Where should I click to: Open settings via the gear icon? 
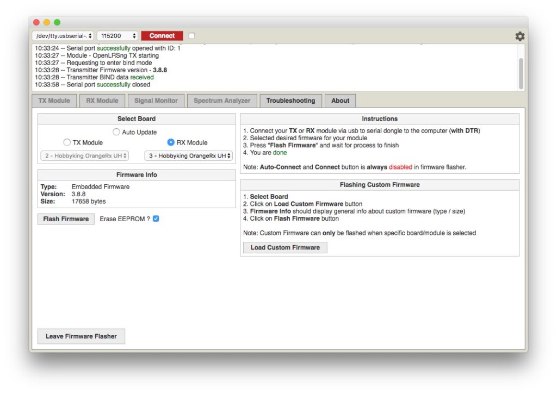(x=519, y=36)
